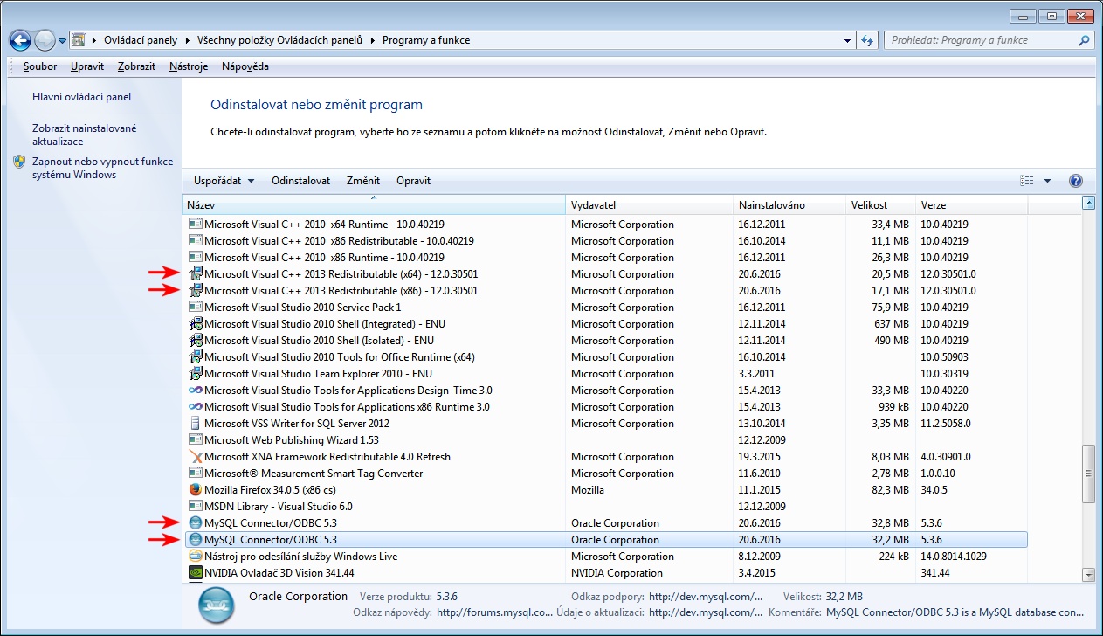
Task: Click the large MySQL icon in details pane
Action: point(215,605)
